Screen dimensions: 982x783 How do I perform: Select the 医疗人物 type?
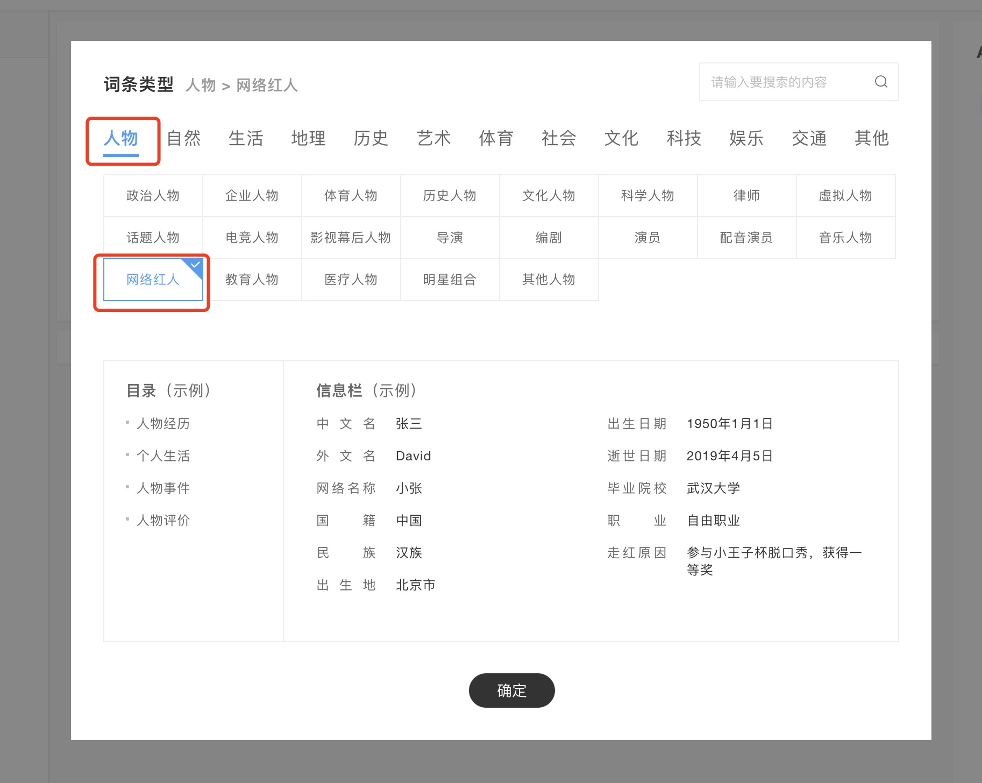click(351, 280)
